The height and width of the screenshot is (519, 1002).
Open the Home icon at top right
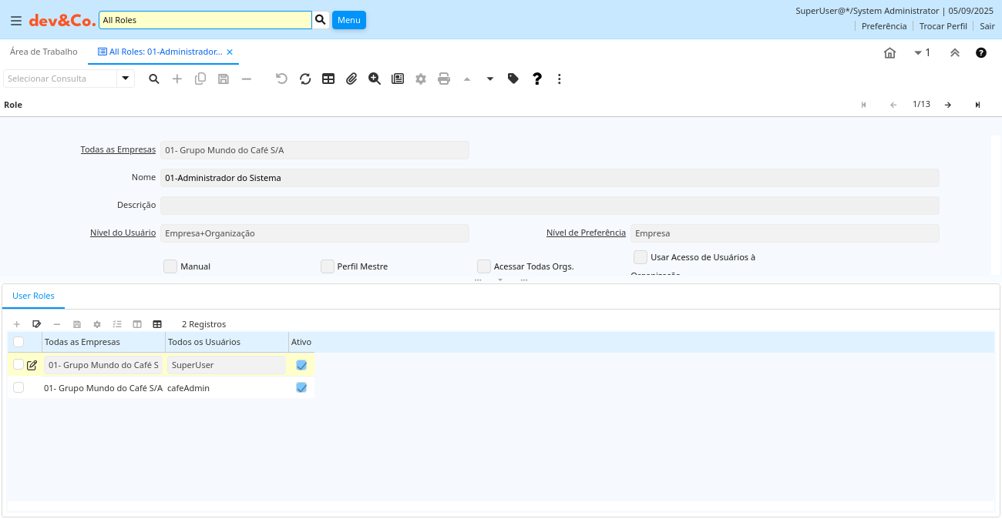(x=889, y=52)
